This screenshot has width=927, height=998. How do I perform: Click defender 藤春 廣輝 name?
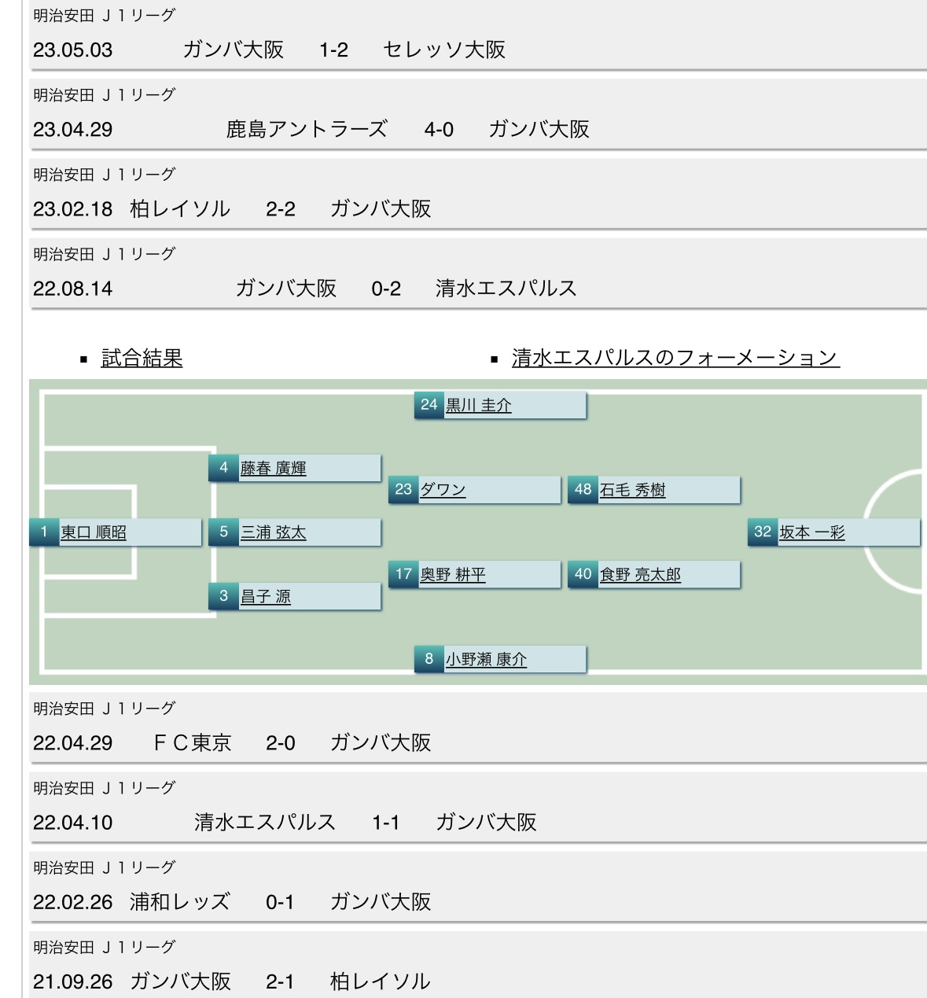(x=273, y=469)
